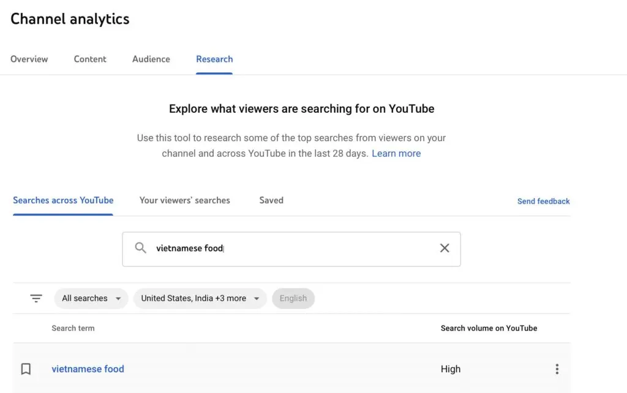Open the "All searches" dropdown

pos(91,299)
